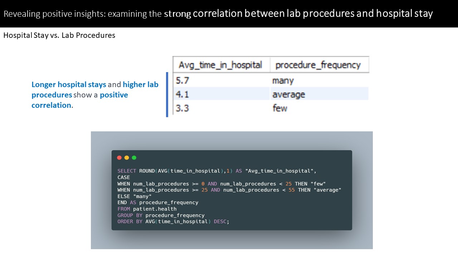The height and width of the screenshot is (257, 458).
Task: Click the 'positive correlation' blue text
Action: click(x=80, y=100)
